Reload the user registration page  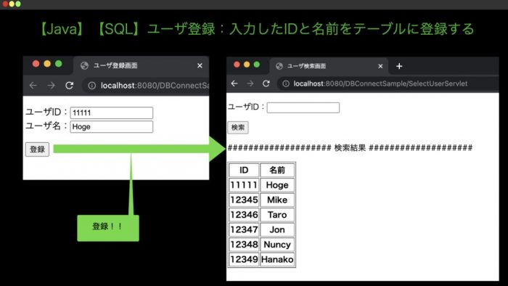point(70,86)
